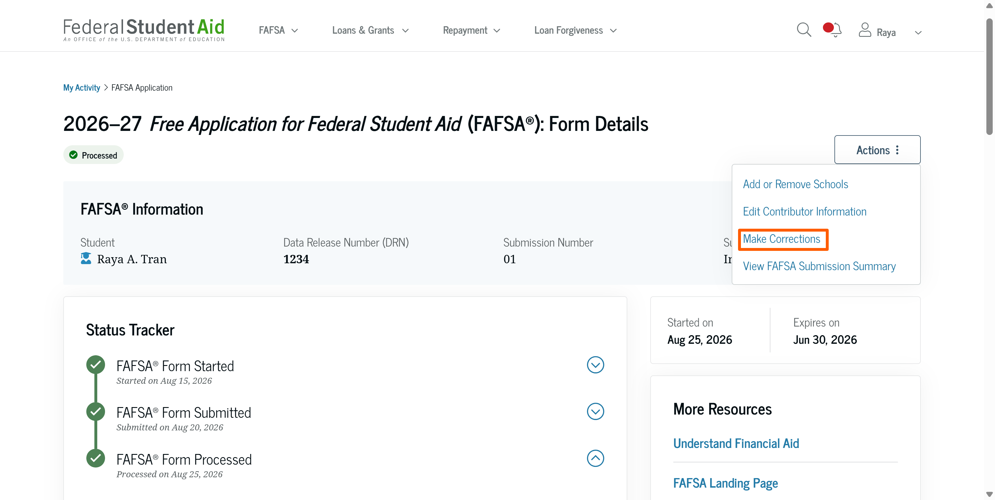This screenshot has height=500, width=995.
Task: Click the DRN value 1234
Action: [296, 259]
